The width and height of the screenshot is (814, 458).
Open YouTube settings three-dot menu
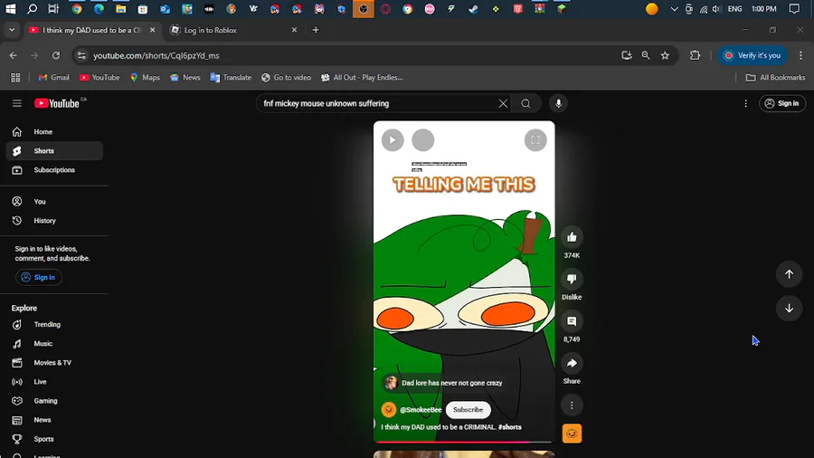pos(745,103)
